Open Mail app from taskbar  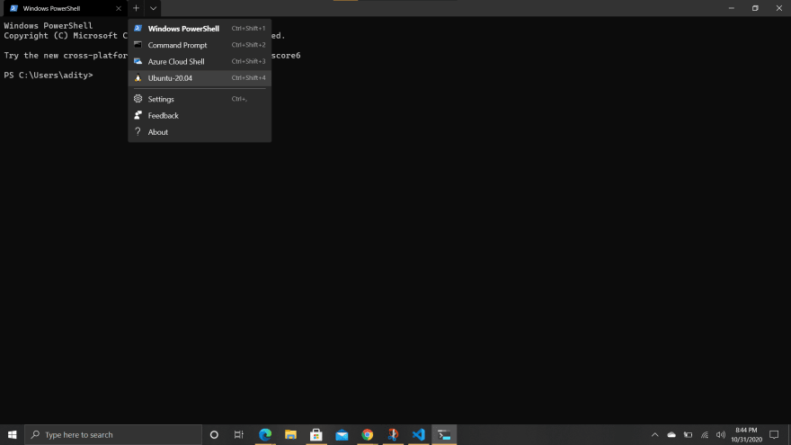(x=342, y=434)
